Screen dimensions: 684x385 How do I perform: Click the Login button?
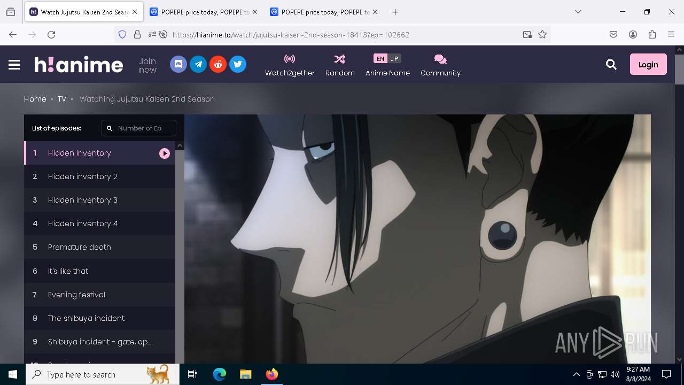pyautogui.click(x=648, y=64)
